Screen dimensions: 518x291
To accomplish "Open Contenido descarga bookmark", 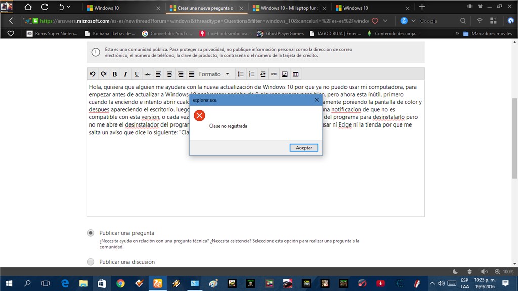I will [x=393, y=34].
